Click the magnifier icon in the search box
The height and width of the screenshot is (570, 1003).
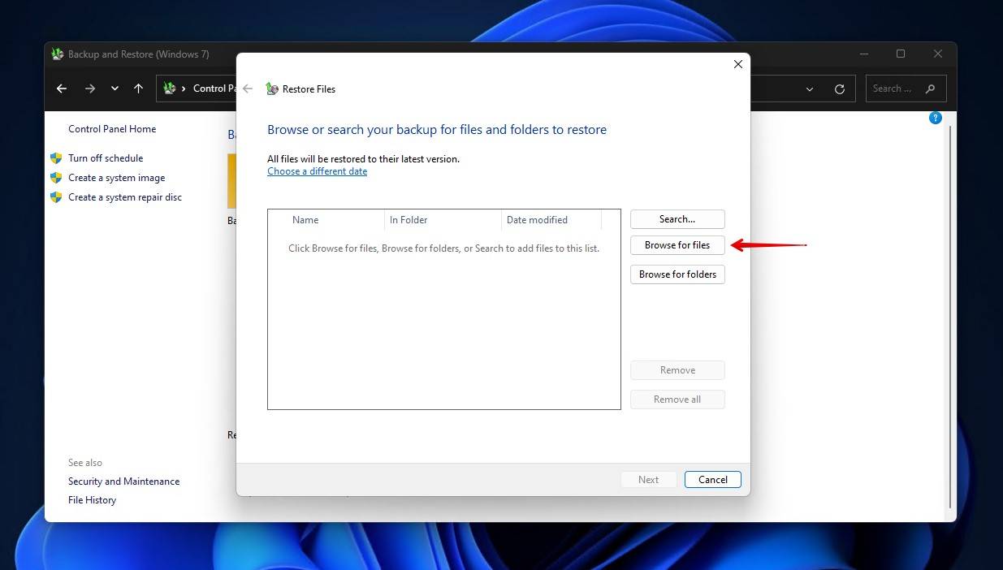928,89
